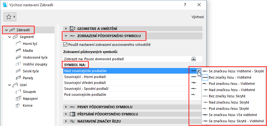The height and width of the screenshot is (126, 267).
Task: Click the Svislé tyče icon
Action: tap(18, 71)
